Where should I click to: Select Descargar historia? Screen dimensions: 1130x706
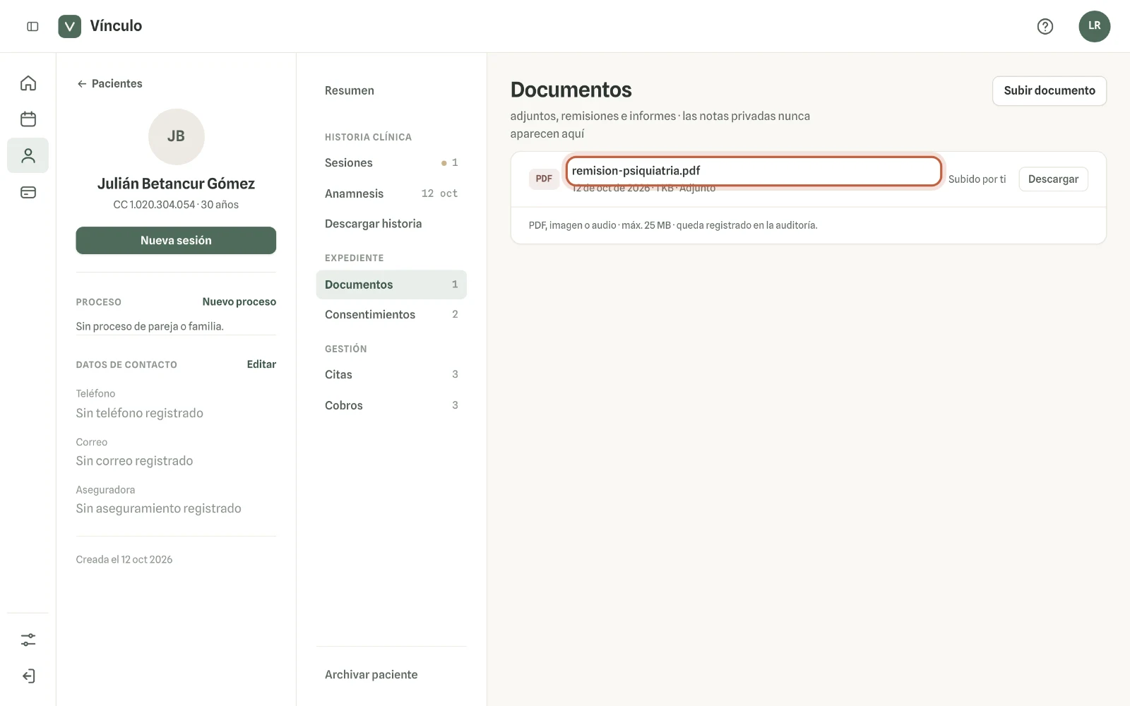pos(391,224)
